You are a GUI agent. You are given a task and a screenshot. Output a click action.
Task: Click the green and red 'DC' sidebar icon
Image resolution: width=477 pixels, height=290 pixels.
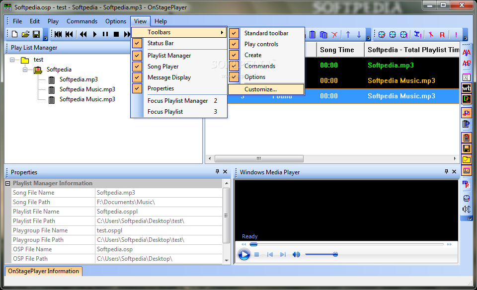coord(467,99)
